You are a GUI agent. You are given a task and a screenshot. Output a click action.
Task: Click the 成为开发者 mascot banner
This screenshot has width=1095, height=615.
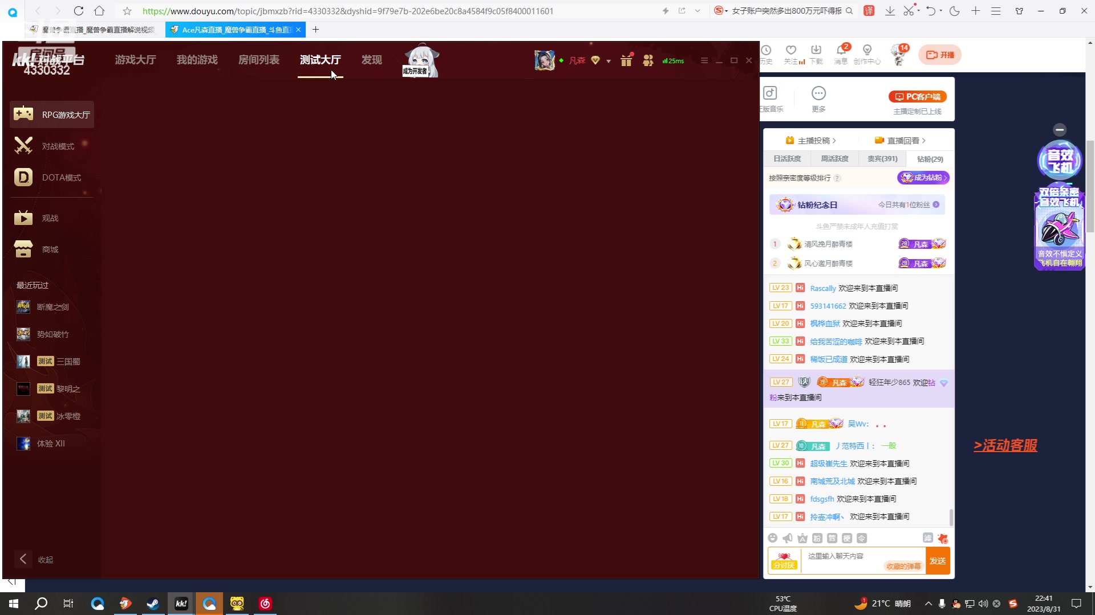[x=421, y=61]
